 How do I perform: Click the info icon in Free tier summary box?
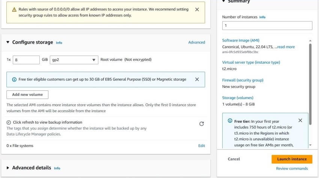tap(230, 121)
